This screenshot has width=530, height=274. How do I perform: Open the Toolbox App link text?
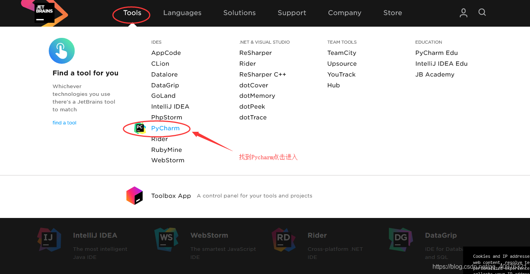(x=171, y=196)
